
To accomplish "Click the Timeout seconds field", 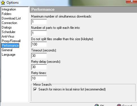I will [39, 56].
